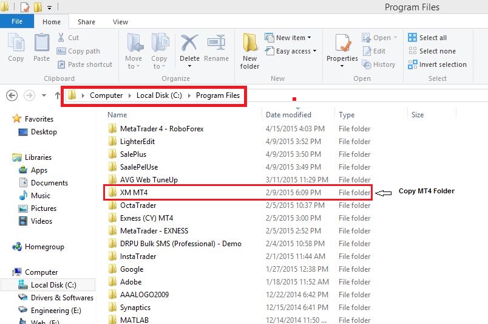
Task: Open Pictures library in sidebar
Action: click(38, 209)
